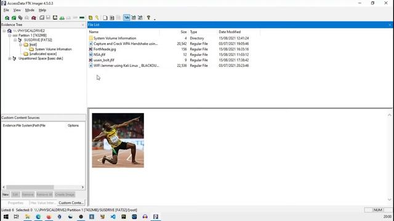Click the Export File Hash List icon
This screenshot has height=221, width=394.
112,18
